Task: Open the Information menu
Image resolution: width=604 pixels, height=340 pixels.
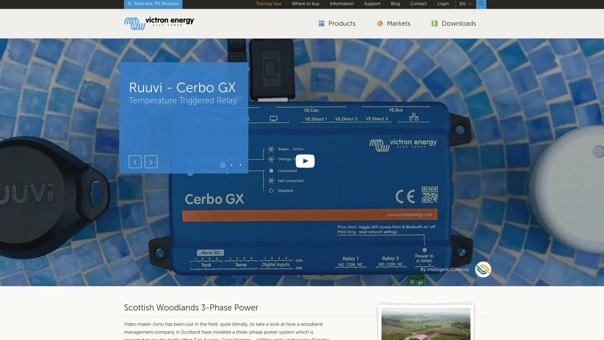Action: pos(342,4)
